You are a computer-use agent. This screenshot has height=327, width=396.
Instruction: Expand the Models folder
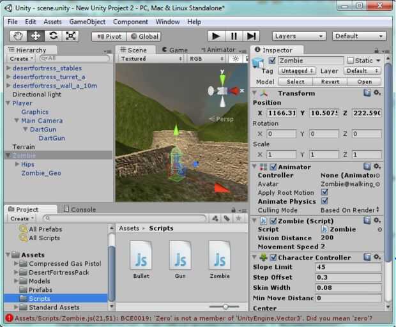pyautogui.click(x=16, y=281)
